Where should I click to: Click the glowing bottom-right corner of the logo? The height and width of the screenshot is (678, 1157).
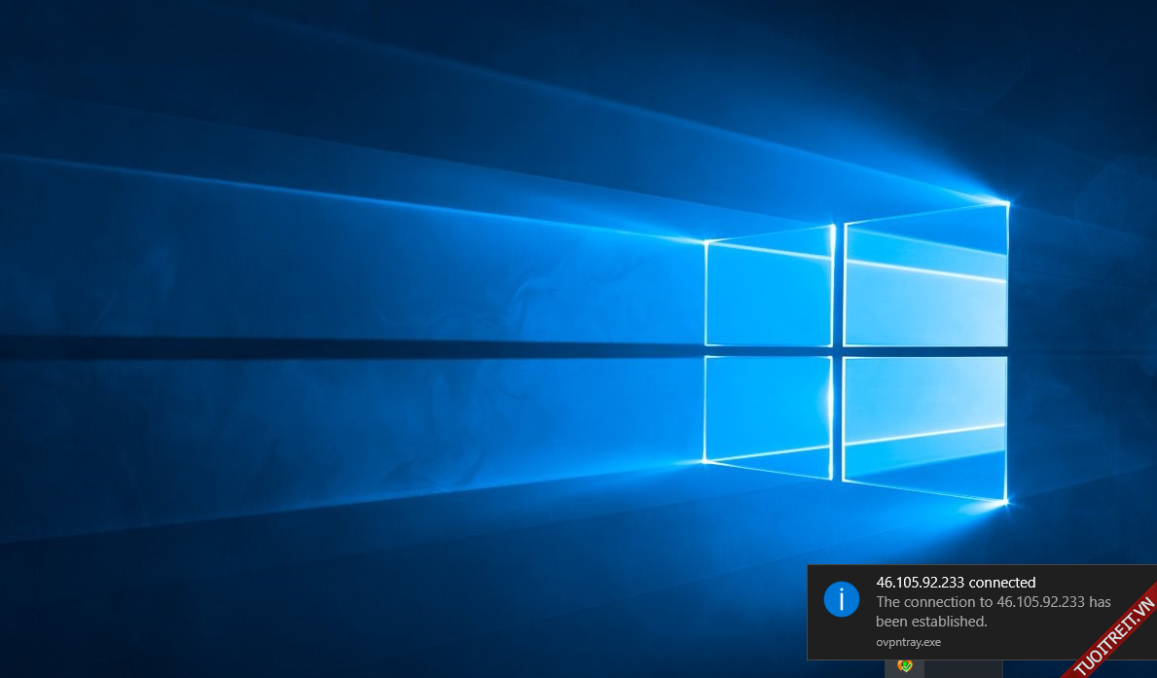click(x=1004, y=501)
